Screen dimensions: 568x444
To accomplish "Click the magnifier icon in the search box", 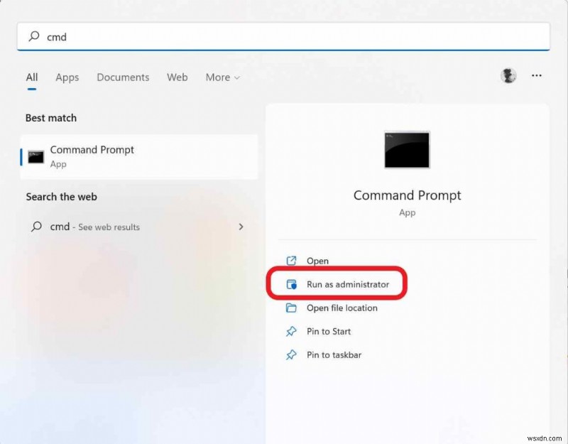I will pos(35,37).
